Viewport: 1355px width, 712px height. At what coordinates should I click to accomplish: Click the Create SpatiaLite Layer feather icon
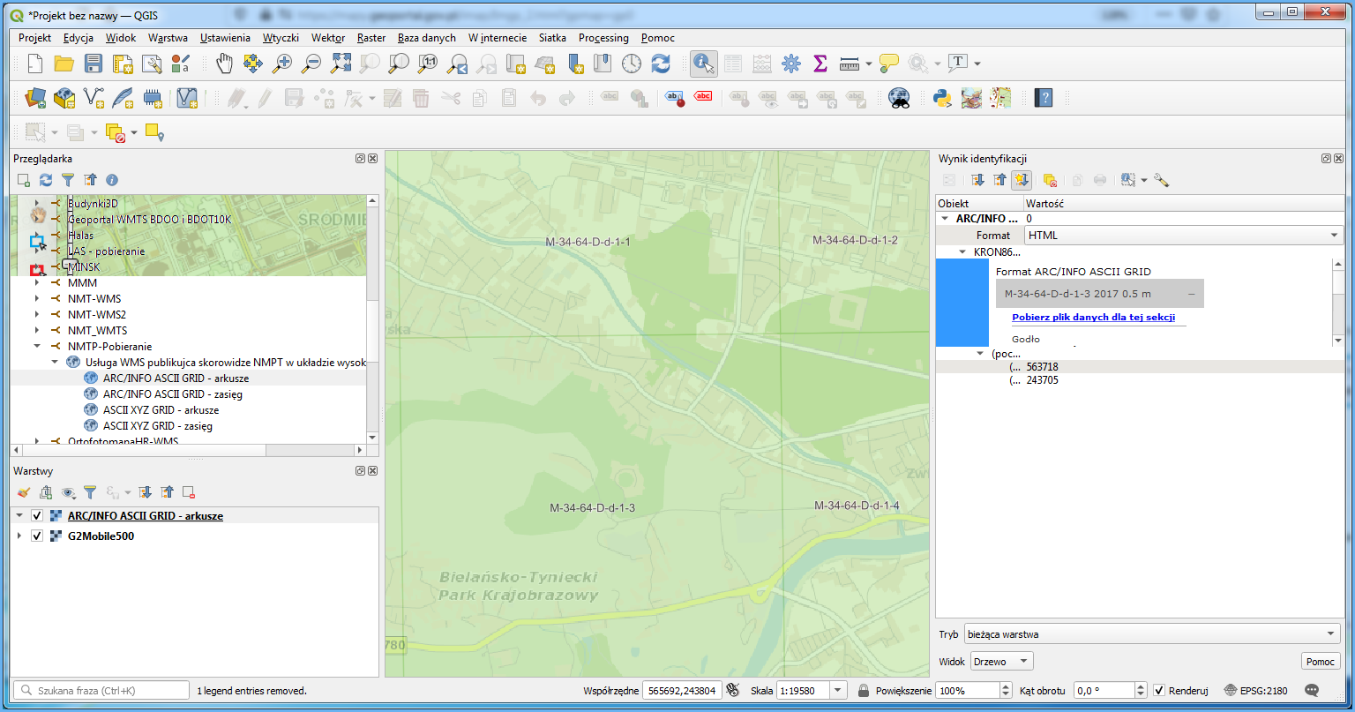[x=123, y=98]
